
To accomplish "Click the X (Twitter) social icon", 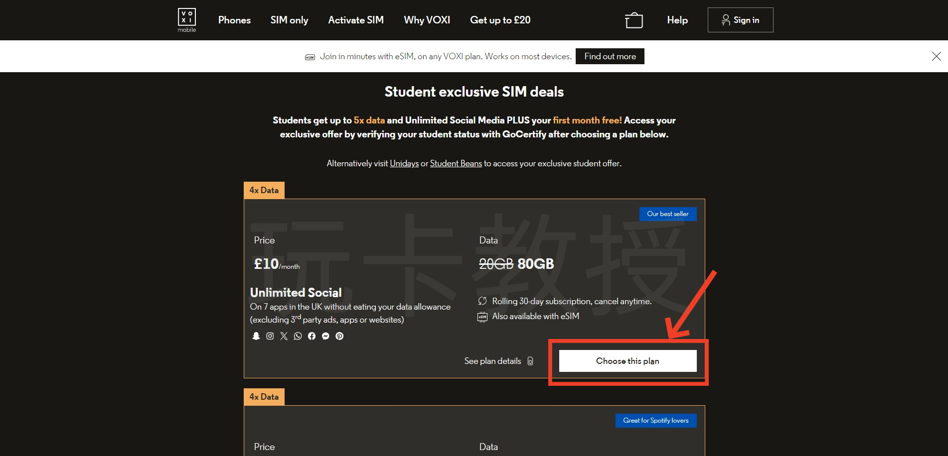I will click(284, 336).
